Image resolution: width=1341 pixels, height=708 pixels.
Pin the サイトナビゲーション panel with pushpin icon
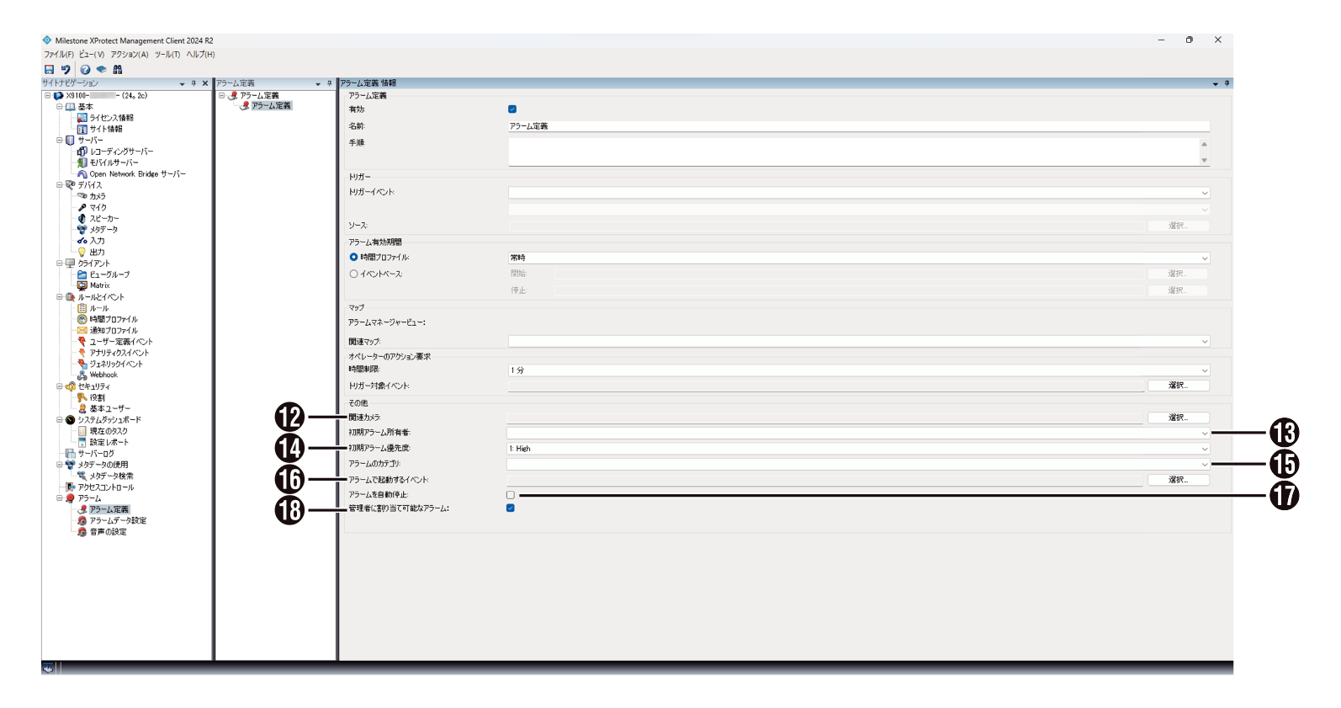point(193,83)
